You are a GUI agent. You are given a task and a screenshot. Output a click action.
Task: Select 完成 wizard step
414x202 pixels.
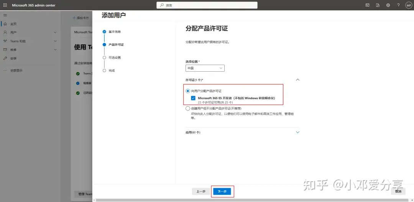coord(112,71)
